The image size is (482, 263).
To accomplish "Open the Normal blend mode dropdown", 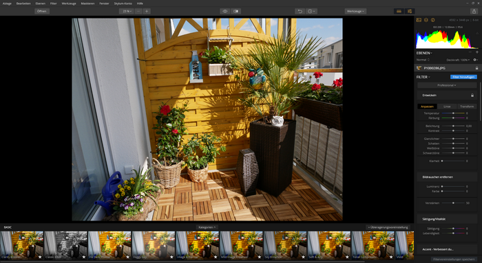I will [423, 60].
